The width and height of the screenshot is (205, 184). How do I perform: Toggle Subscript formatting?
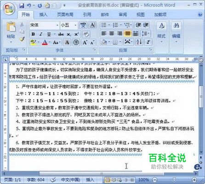tap(68, 34)
